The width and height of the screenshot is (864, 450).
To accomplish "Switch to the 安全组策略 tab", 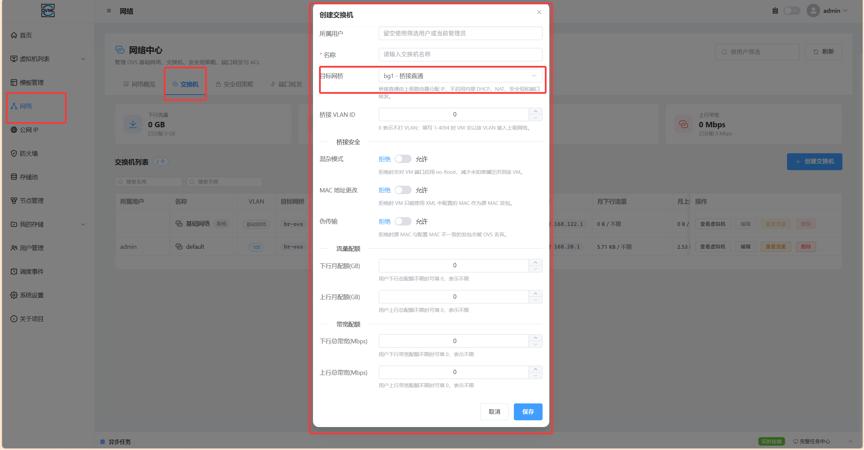I will pos(235,84).
